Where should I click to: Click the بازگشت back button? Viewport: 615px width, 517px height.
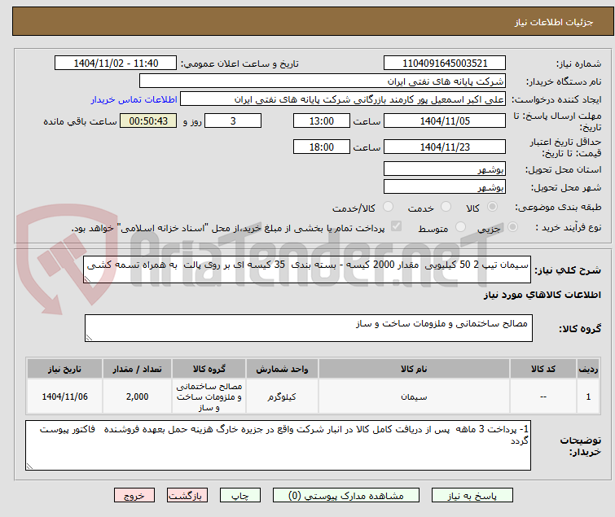[187, 496]
